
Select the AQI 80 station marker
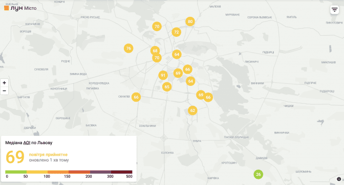[x=190, y=21]
